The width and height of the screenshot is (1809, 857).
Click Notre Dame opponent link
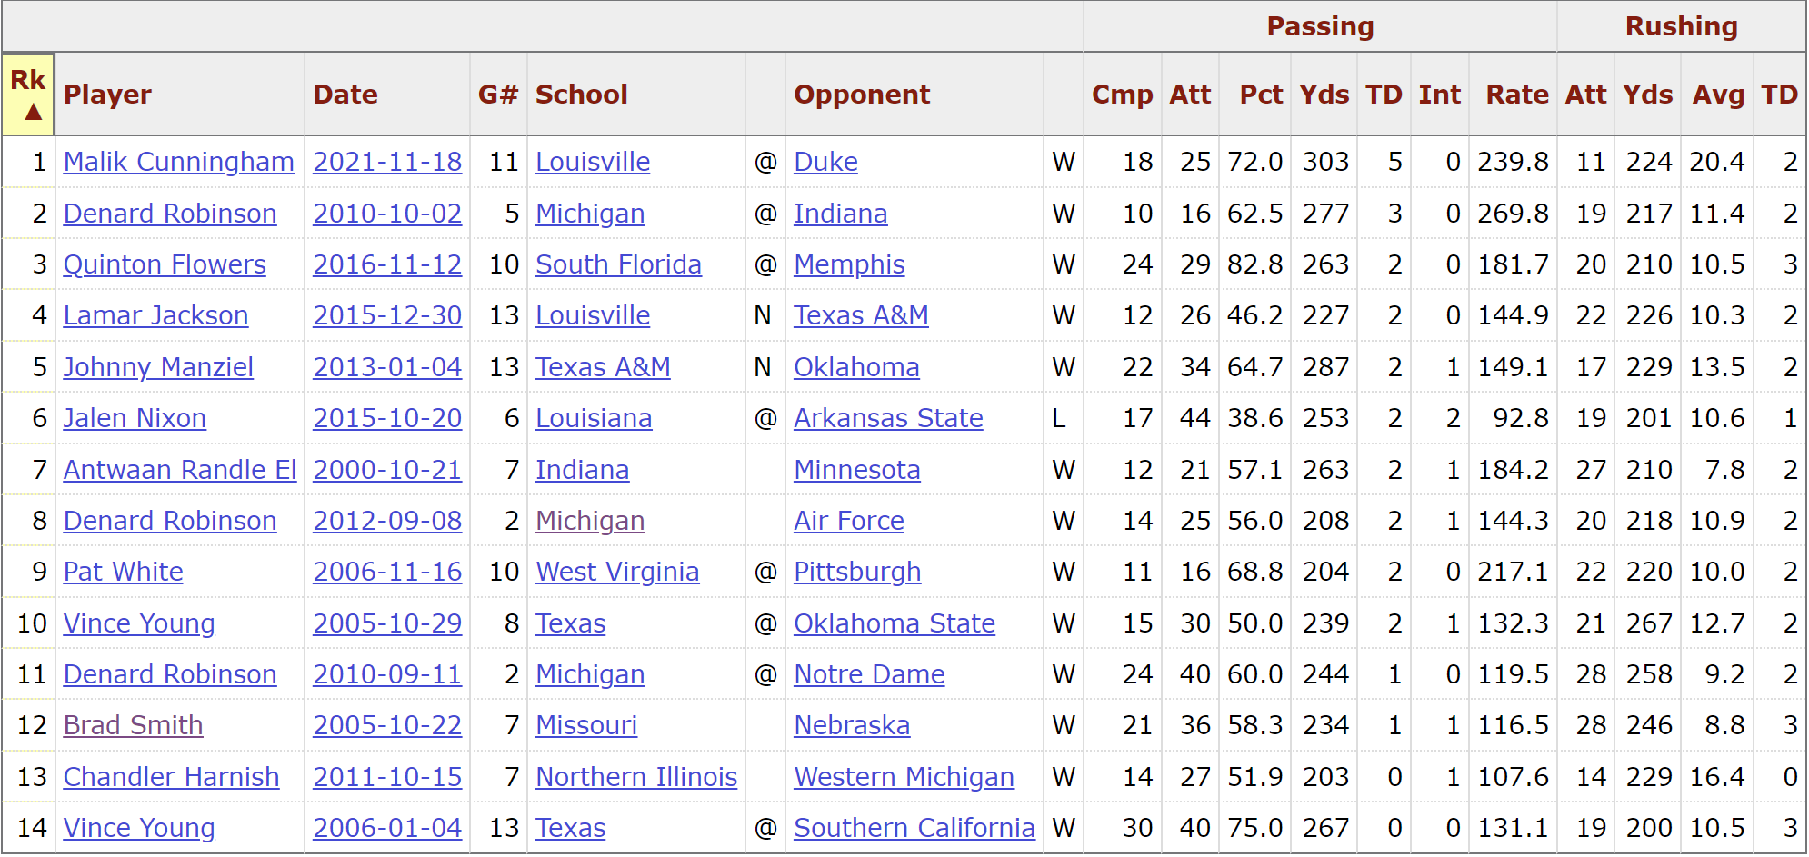(x=869, y=674)
